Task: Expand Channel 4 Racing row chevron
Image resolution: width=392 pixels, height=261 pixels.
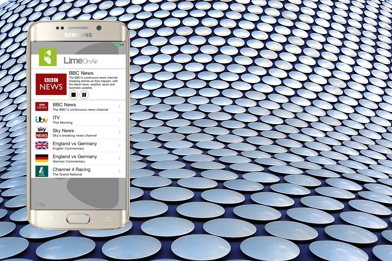Action: pos(119,171)
